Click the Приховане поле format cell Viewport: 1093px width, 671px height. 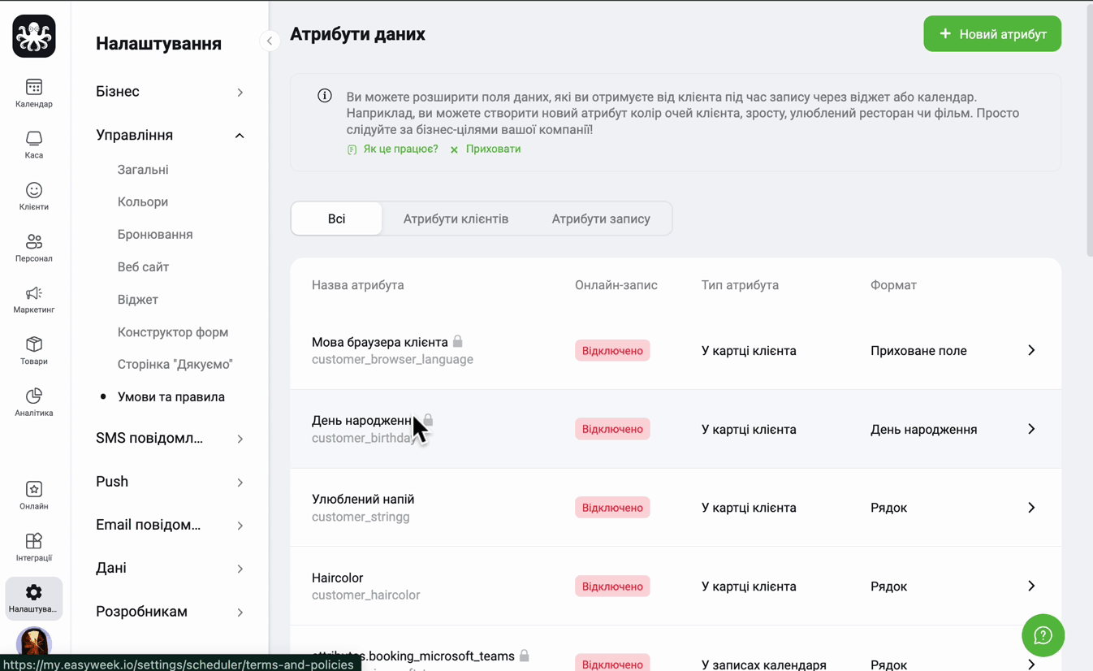pos(918,351)
